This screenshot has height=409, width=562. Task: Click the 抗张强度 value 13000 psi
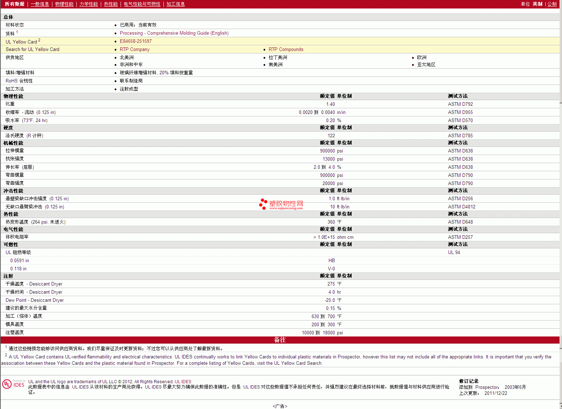coord(332,159)
